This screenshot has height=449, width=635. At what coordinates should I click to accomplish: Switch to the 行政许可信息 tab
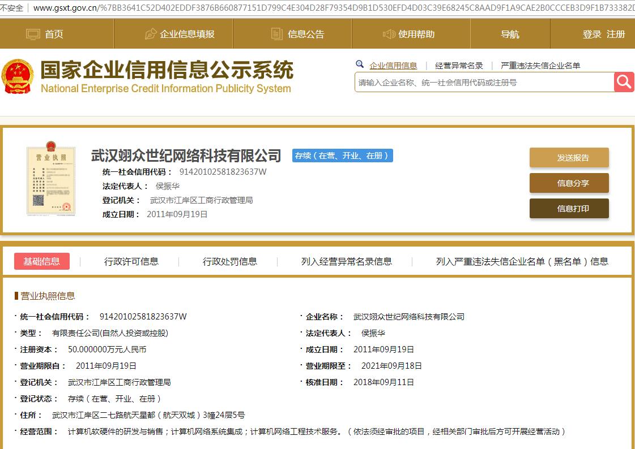[x=131, y=261]
